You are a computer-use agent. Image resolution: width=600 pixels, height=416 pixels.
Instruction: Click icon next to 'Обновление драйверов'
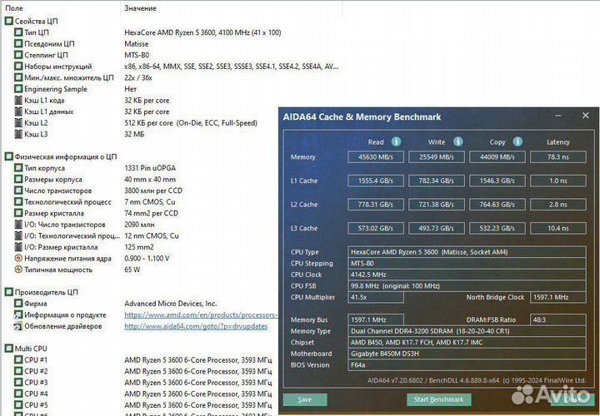tap(18, 326)
